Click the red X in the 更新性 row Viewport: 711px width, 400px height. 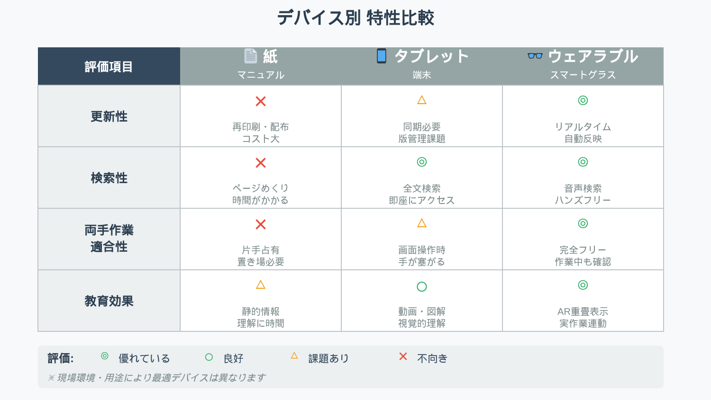tap(261, 101)
